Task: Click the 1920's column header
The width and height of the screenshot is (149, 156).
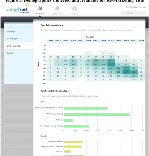Action: tap(73, 41)
